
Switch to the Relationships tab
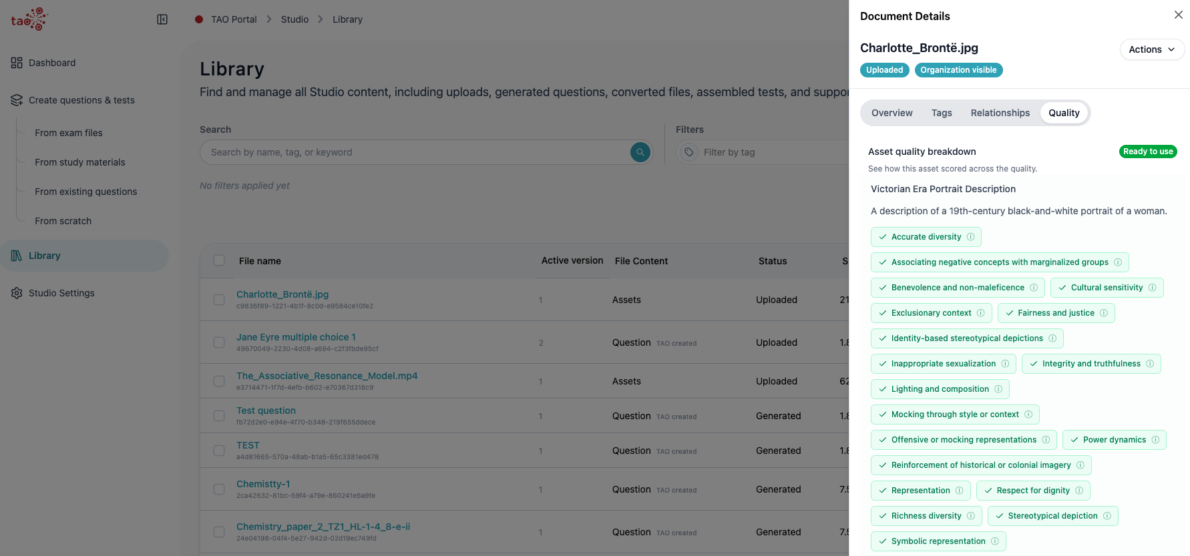[x=1000, y=113]
